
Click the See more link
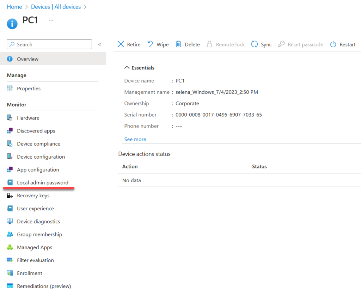click(135, 139)
